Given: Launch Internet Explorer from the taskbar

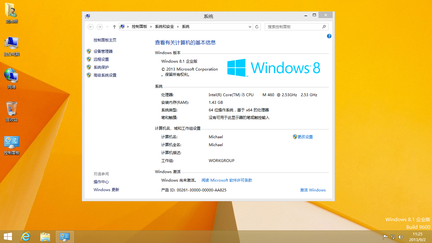Looking at the screenshot, I should (x=26, y=236).
